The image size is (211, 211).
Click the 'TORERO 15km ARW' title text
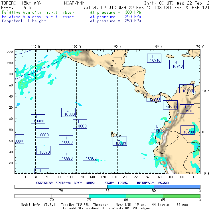21,3
